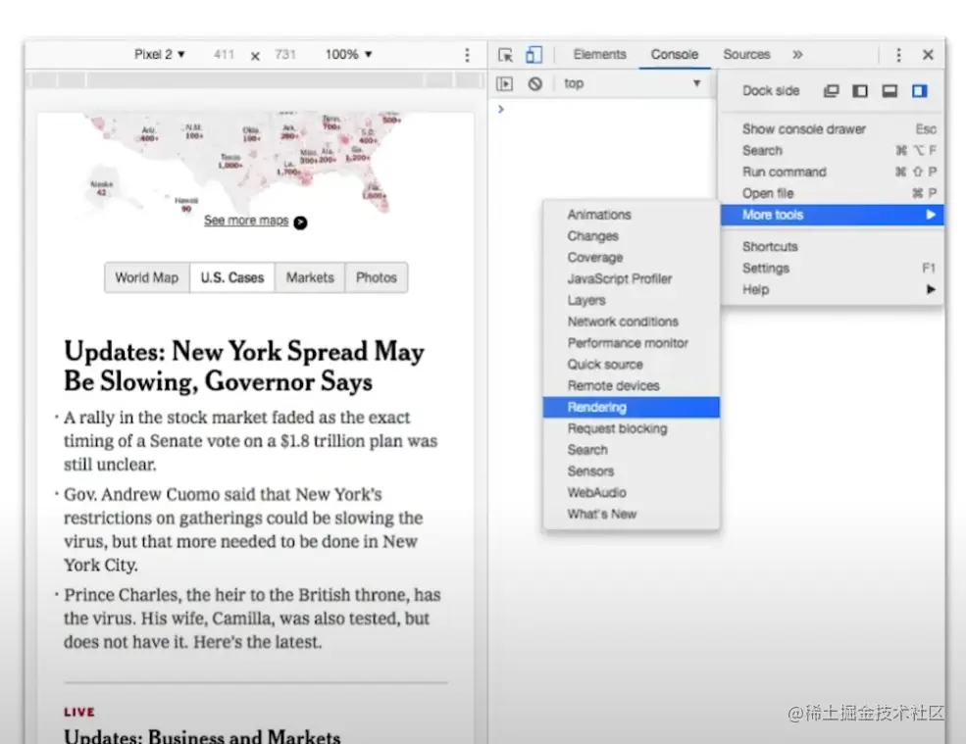Open Shortcuts from the menu
Screen dimensions: 966x744
[x=832, y=246]
